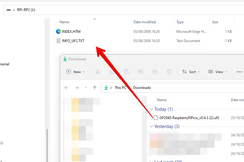
Task: Click the Rename icon in Downloads toolbar
Action: 141,72
